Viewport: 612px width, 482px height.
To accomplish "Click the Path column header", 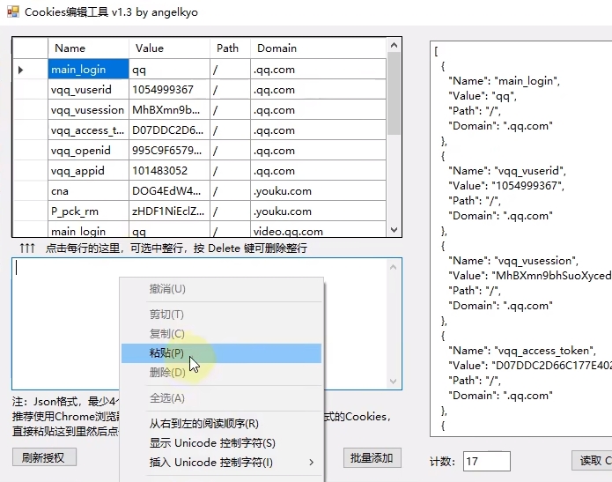I will 228,48.
